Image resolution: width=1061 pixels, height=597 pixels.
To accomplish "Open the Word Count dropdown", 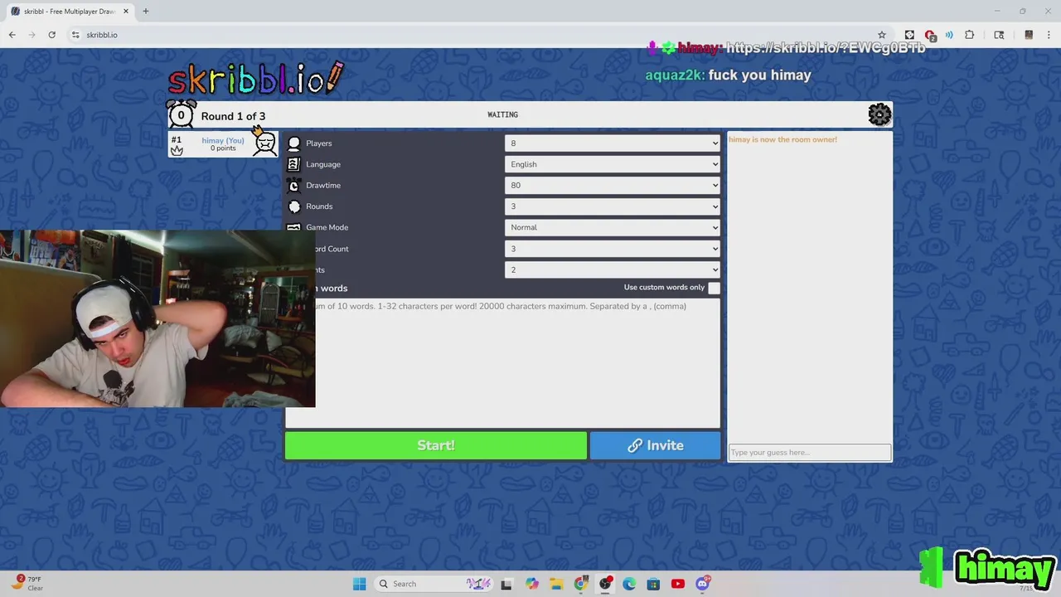I will pos(612,249).
